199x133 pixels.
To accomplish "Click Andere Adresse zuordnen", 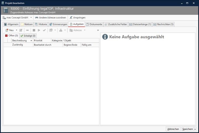I will pos(51,18).
